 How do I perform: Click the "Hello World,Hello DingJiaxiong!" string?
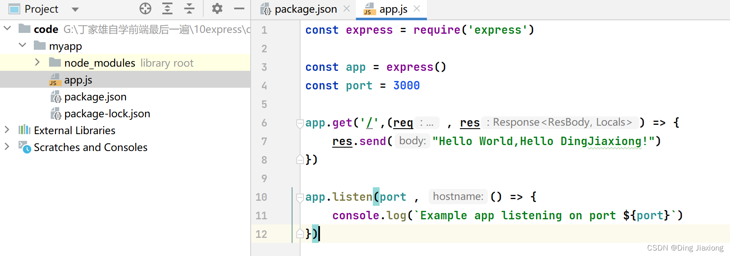pos(543,141)
